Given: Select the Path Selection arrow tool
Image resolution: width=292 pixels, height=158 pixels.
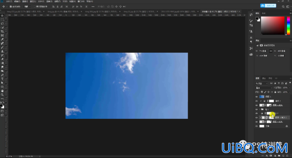Looking at the screenshot, I should (2, 83).
